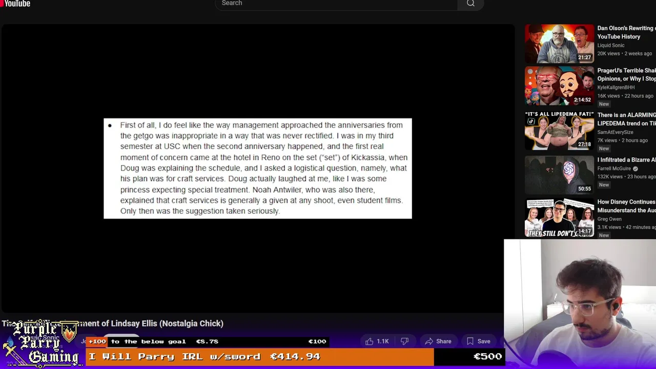This screenshot has height=369, width=656.
Task: Open the KyleKallgrenBHH channel name
Action: click(616, 88)
